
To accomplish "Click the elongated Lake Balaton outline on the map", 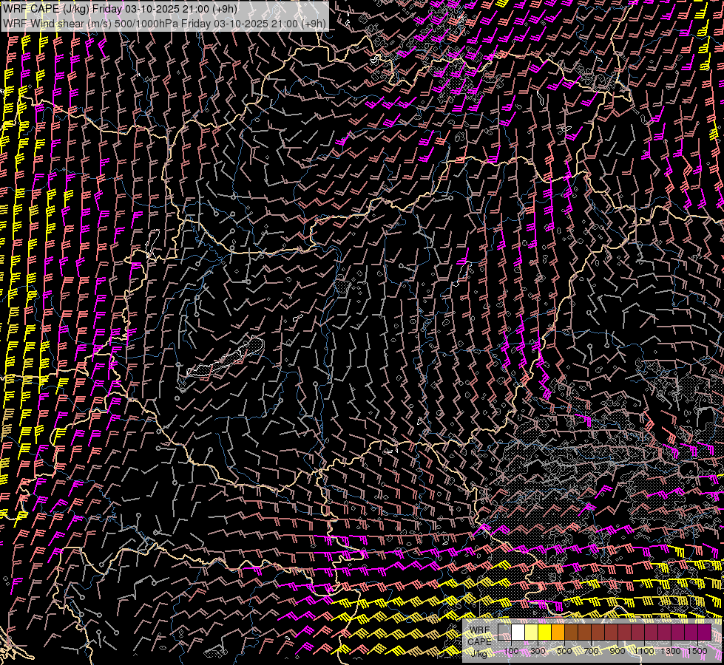I will 226,361.
